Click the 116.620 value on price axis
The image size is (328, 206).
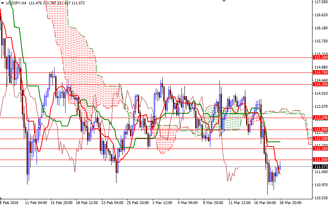click(321, 15)
